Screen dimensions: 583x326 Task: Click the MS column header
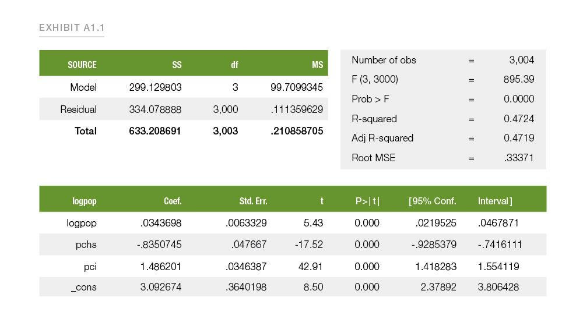click(x=317, y=65)
